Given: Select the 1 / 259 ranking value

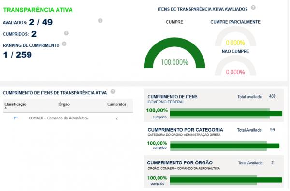Looking at the screenshot, I should (x=17, y=55).
